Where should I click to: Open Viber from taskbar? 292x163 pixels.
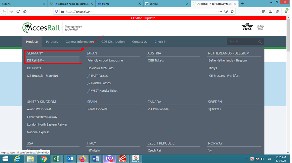tap(109, 159)
